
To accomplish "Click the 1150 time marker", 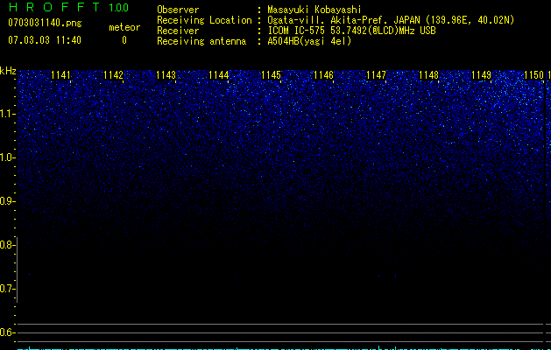I will click(533, 75).
